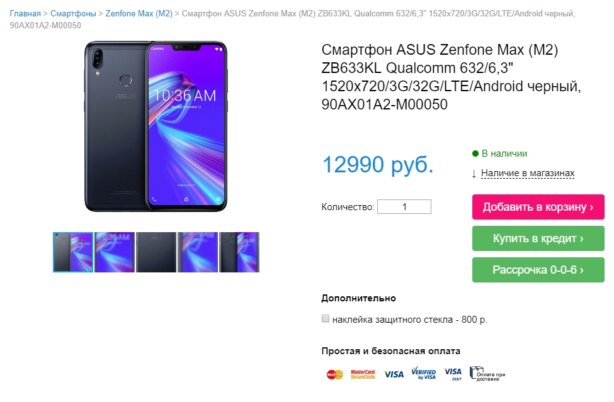Click the MasterCard payment logo
The width and height of the screenshot is (614, 402).
335,374
